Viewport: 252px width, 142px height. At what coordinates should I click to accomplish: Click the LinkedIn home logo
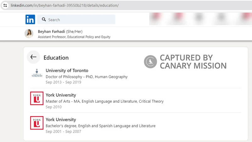30,20
